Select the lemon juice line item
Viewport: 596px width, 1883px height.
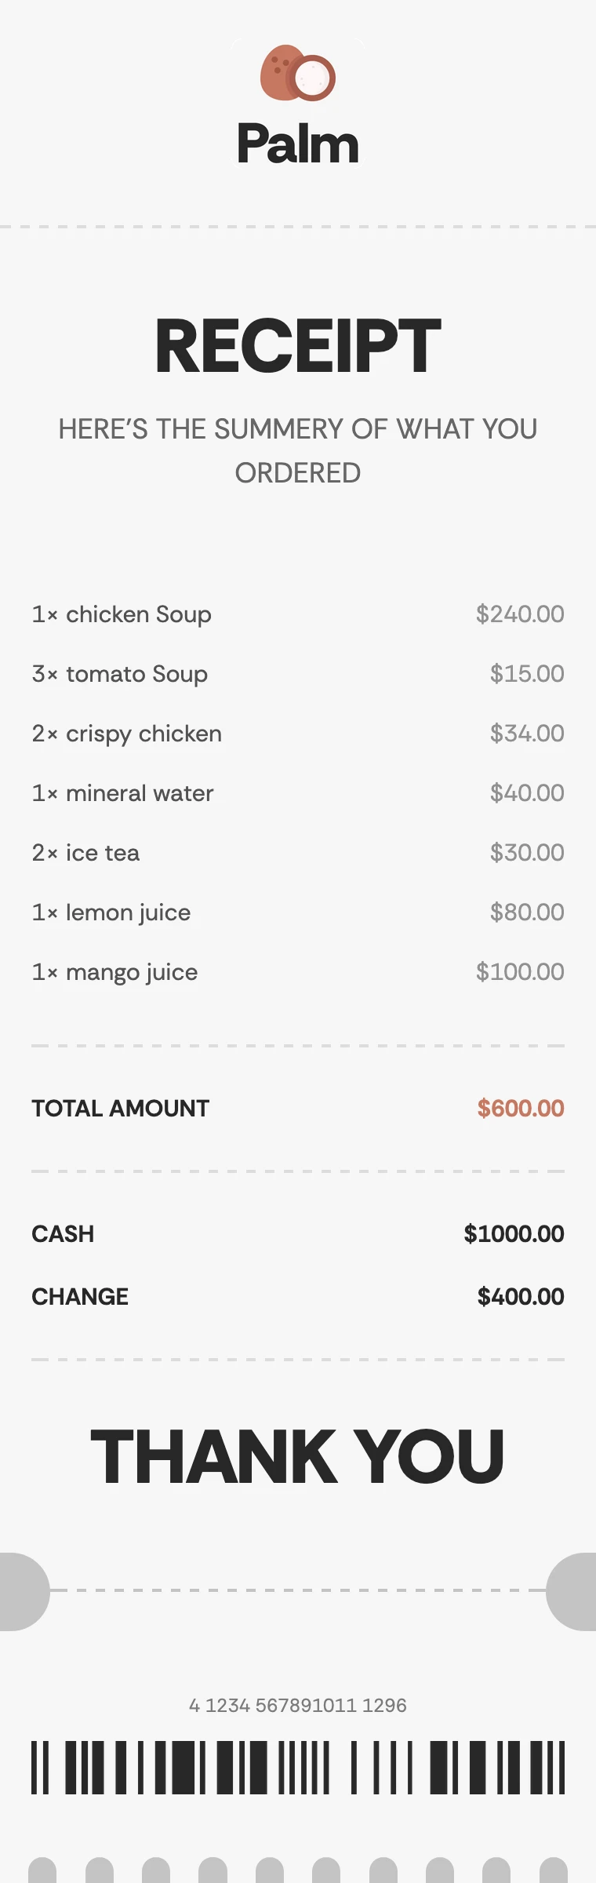pyautogui.click(x=111, y=912)
